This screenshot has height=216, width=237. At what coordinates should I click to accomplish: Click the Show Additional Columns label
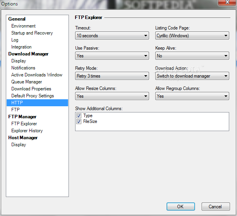click(x=99, y=109)
